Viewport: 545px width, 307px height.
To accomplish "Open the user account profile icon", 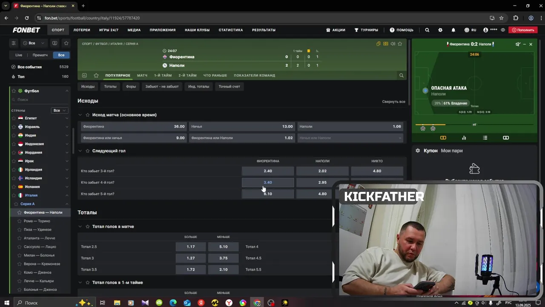I will point(486,30).
